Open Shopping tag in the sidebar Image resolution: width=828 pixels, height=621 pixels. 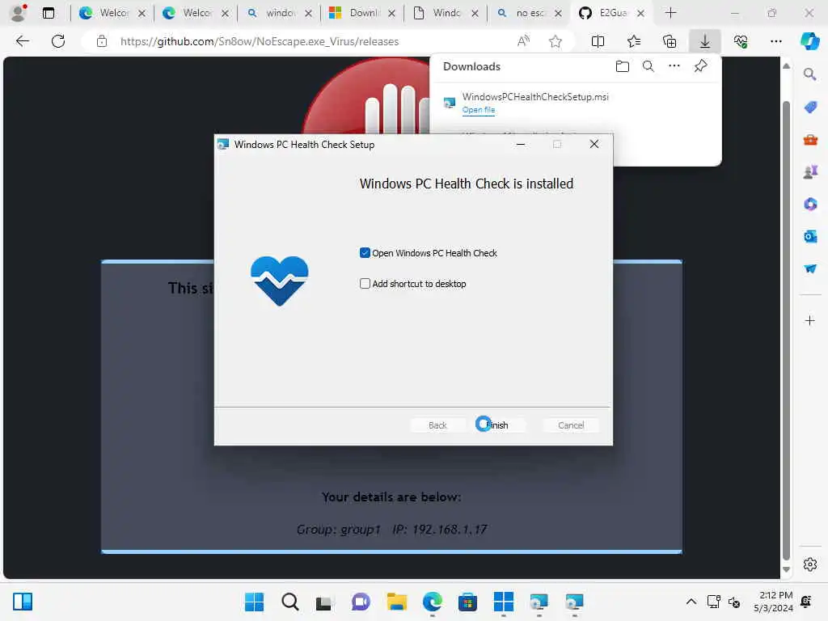click(x=810, y=108)
